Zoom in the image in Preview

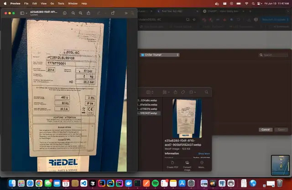pyautogui.click(x=80, y=13)
